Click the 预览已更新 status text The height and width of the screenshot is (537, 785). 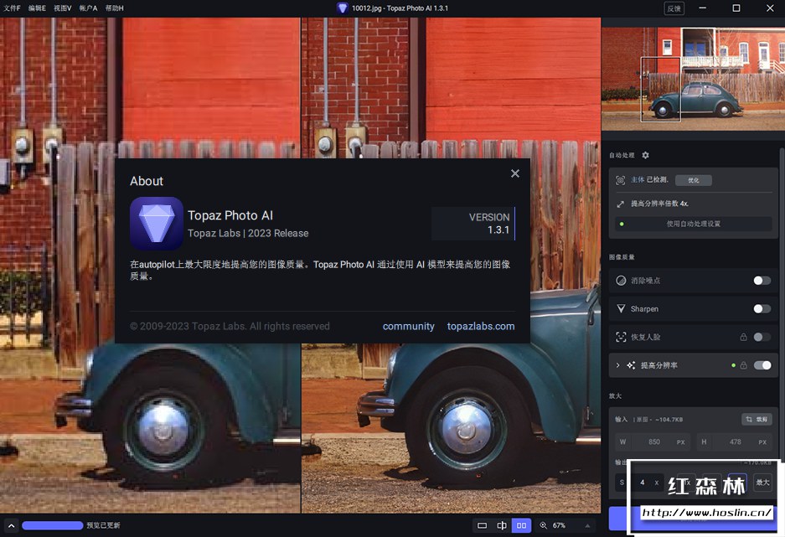point(103,525)
